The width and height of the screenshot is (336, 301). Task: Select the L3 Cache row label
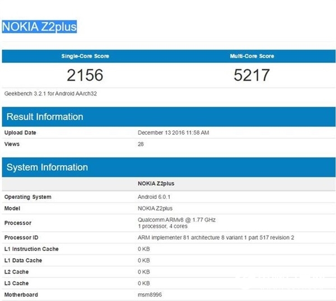click(17, 283)
